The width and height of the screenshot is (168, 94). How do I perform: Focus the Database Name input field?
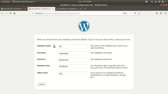73,46
